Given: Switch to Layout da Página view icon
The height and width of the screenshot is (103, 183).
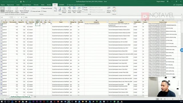Looking at the screenshot, I should [17, 10].
